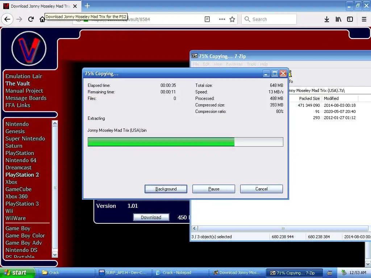Open the Favorites menu in 7-Zip window

[x=234, y=64]
